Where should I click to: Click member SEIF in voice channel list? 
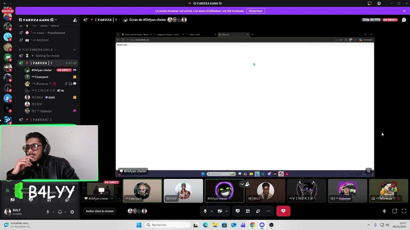pos(51,104)
